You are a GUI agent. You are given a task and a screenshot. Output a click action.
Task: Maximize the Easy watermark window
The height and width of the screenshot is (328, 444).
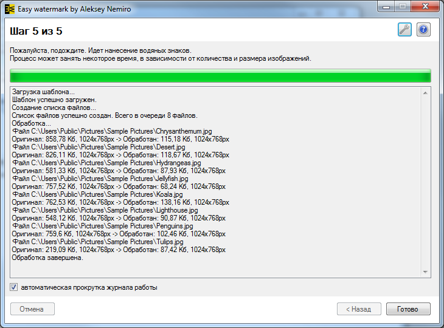(402, 7)
